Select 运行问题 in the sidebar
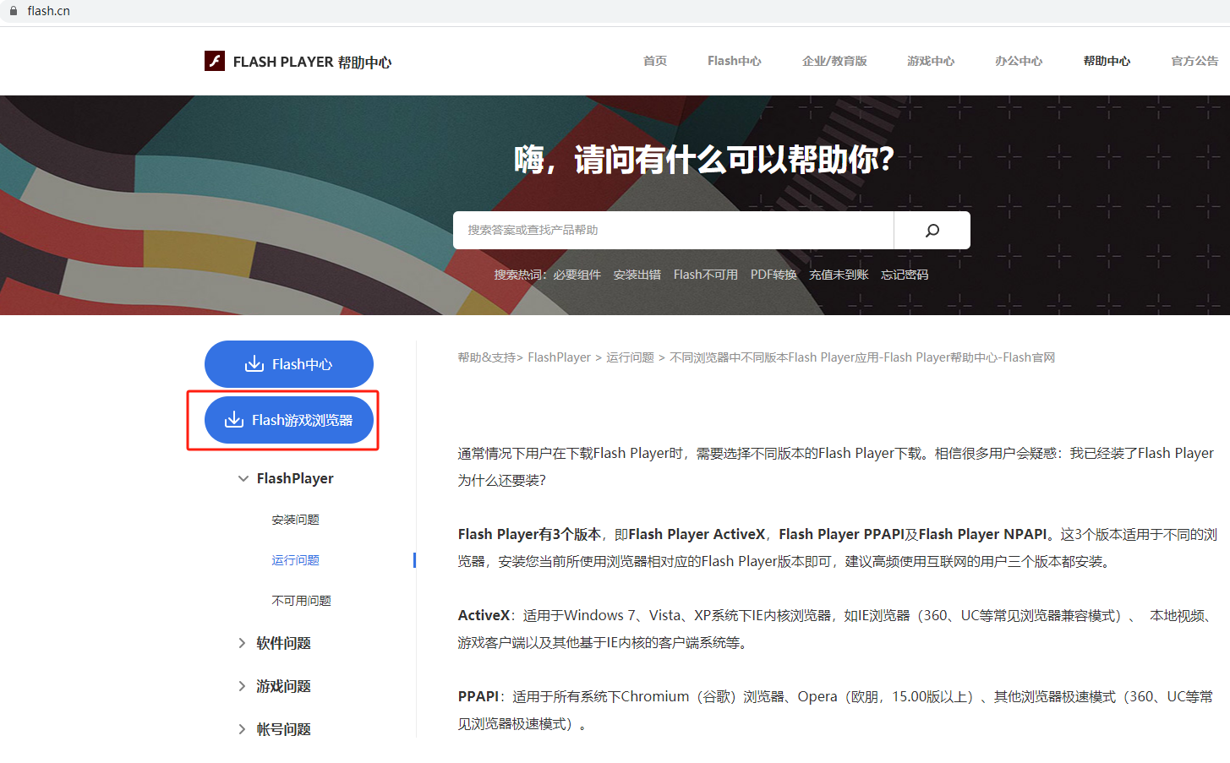 295,560
